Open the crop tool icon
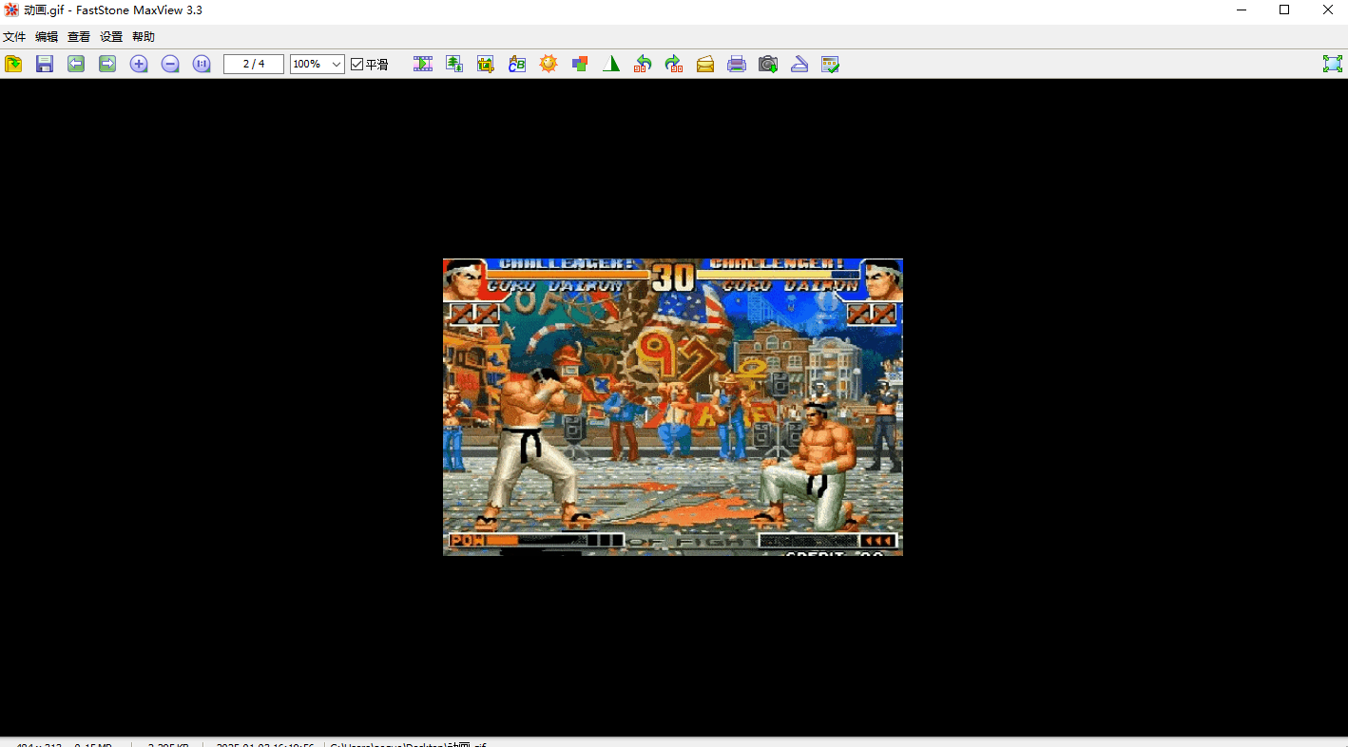This screenshot has width=1348, height=747. coord(486,64)
